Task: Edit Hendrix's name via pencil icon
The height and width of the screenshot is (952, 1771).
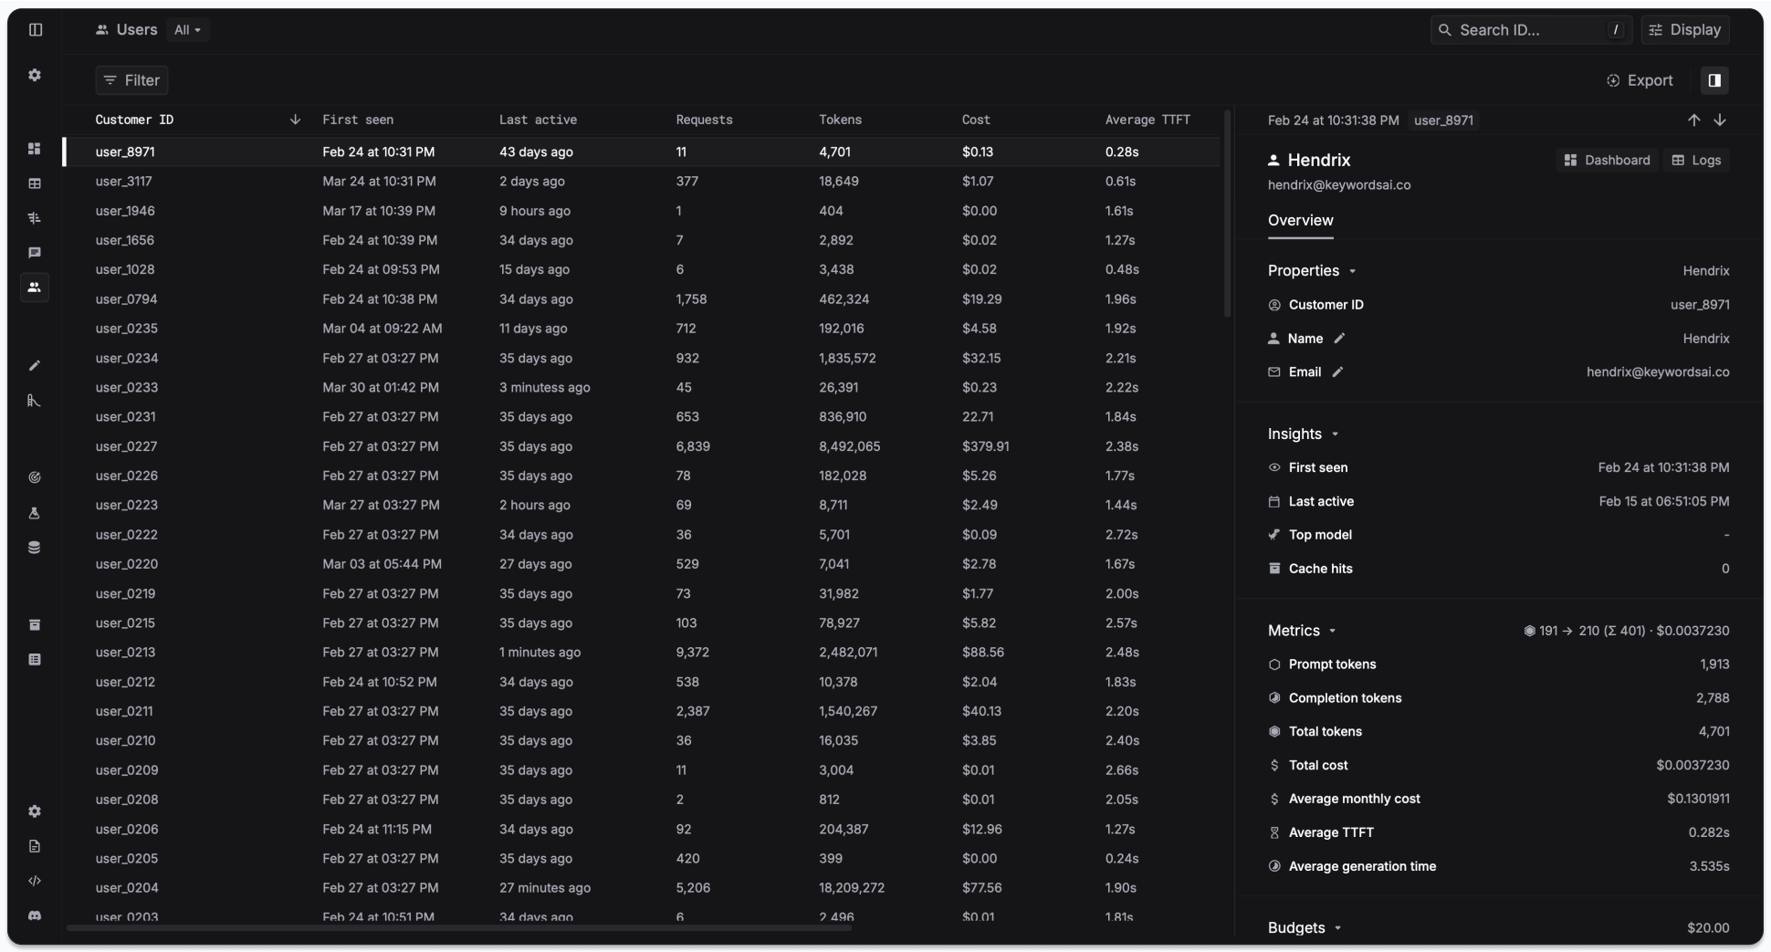Action: 1341,338
